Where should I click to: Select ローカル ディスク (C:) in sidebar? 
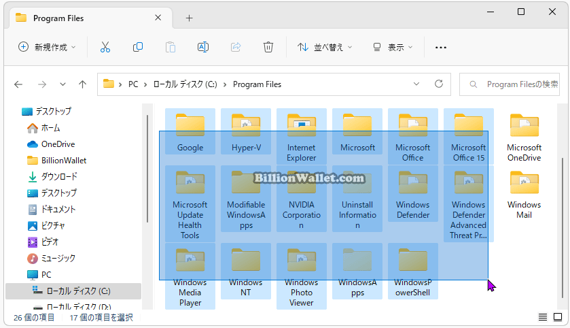(73, 291)
